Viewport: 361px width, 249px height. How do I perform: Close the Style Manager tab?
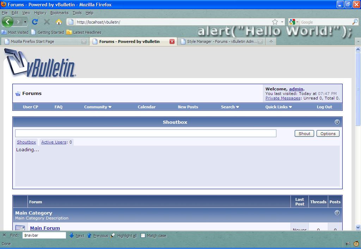[x=260, y=41]
